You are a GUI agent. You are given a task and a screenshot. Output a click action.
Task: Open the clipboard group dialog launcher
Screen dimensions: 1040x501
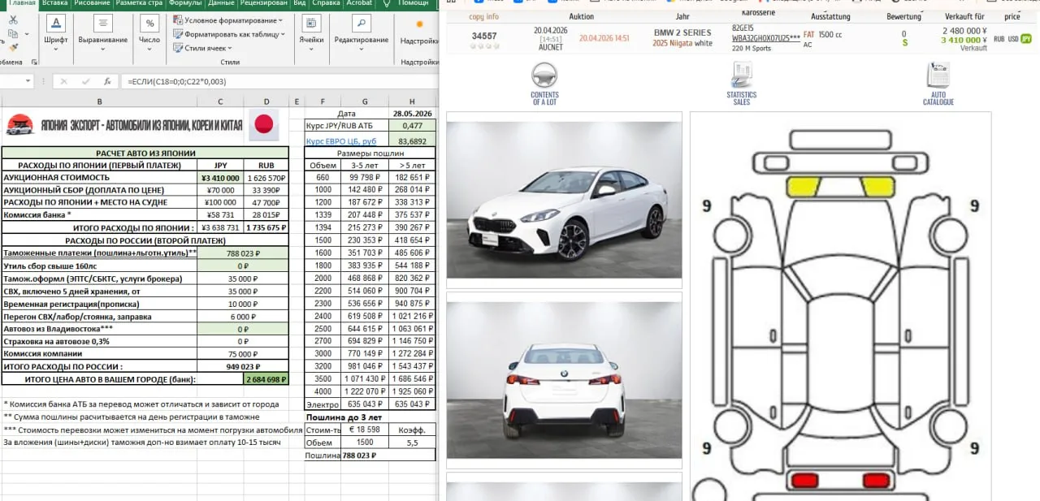pyautogui.click(x=34, y=62)
